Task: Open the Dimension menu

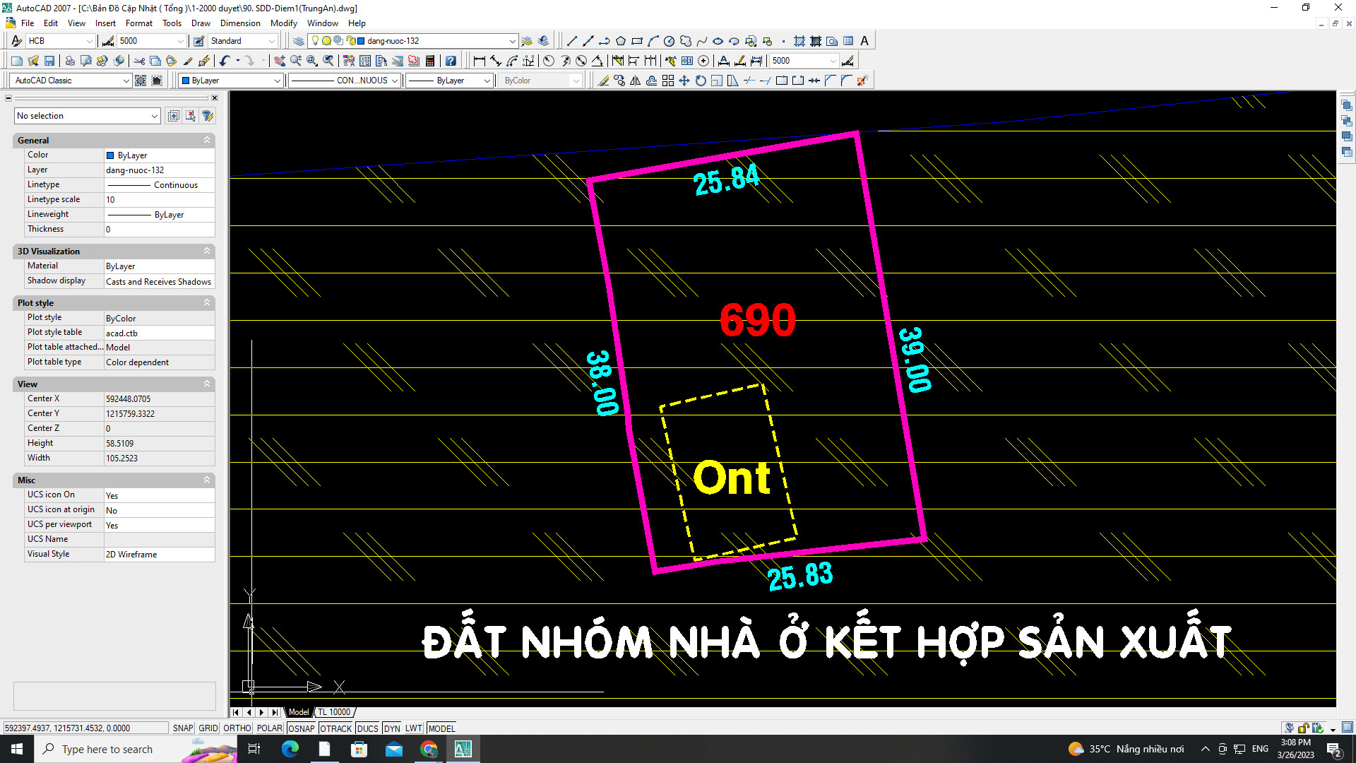Action: 240,23
